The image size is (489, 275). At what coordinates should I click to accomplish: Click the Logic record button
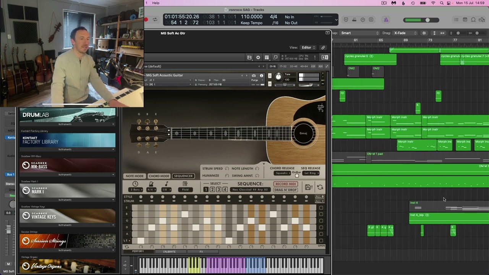pyautogui.click(x=146, y=19)
